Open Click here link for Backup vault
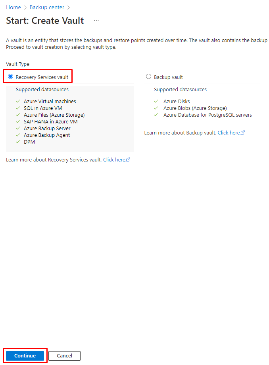Screen dimensions: 269x365 [231, 133]
